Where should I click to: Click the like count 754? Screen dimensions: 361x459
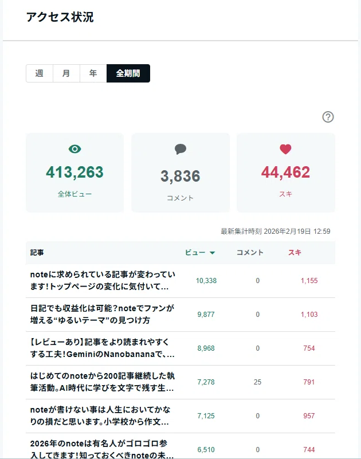click(309, 348)
